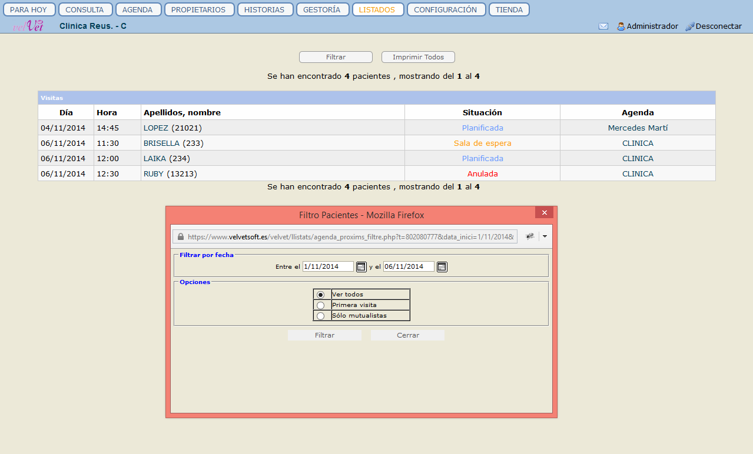Click Cerrar in the filter popup

coord(407,335)
